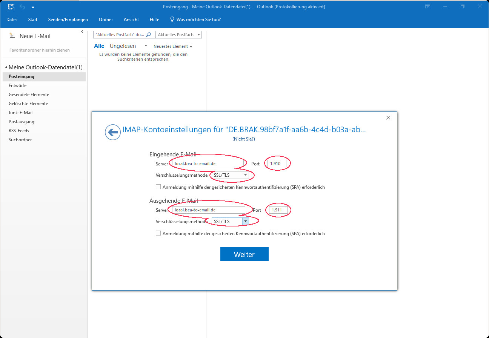
Task: Click the Ausgehende E-Mail heading
Action: point(174,201)
